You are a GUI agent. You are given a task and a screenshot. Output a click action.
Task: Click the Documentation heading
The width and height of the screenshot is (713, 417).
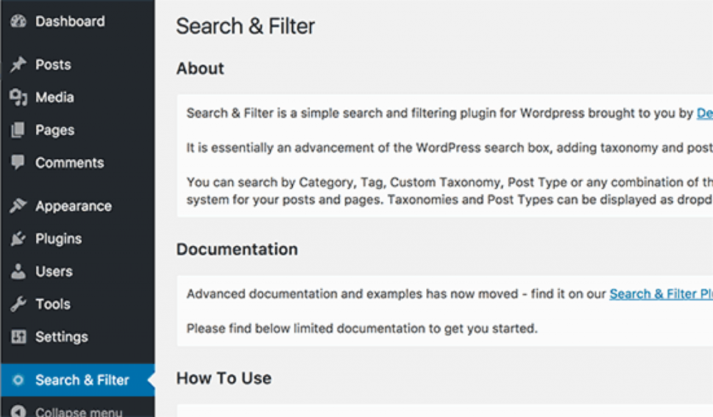[237, 249]
